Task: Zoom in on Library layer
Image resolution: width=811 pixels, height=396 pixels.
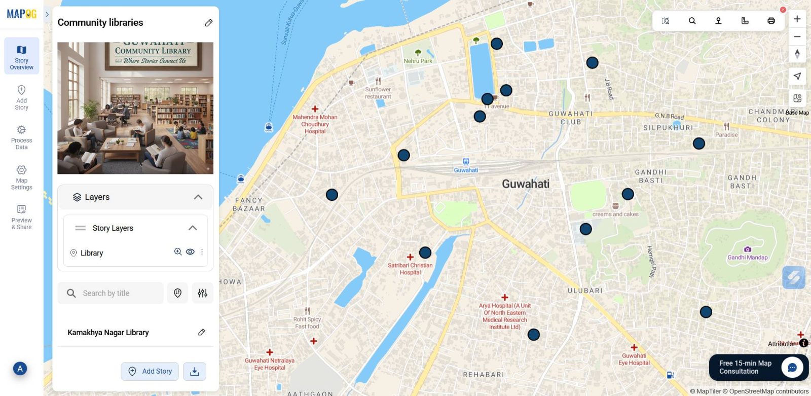Action: [178, 252]
